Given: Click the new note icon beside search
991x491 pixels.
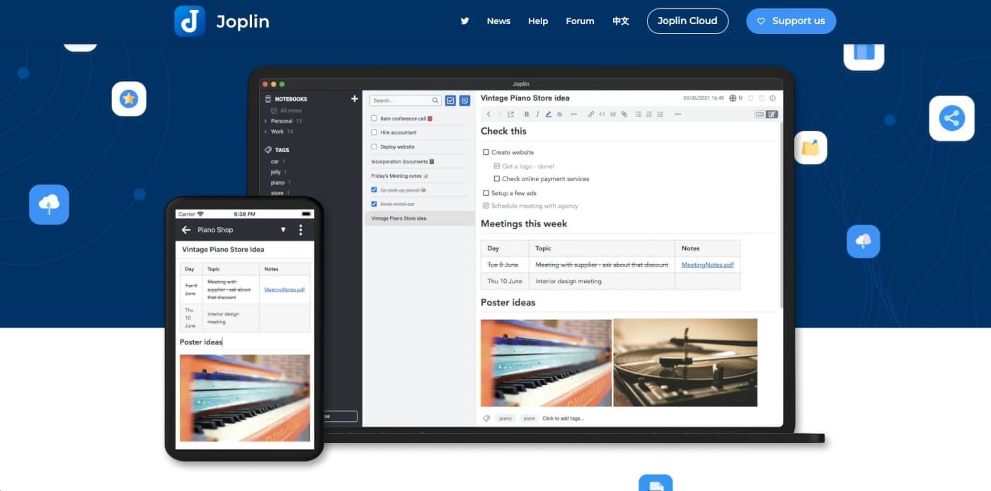Looking at the screenshot, I should click(464, 101).
